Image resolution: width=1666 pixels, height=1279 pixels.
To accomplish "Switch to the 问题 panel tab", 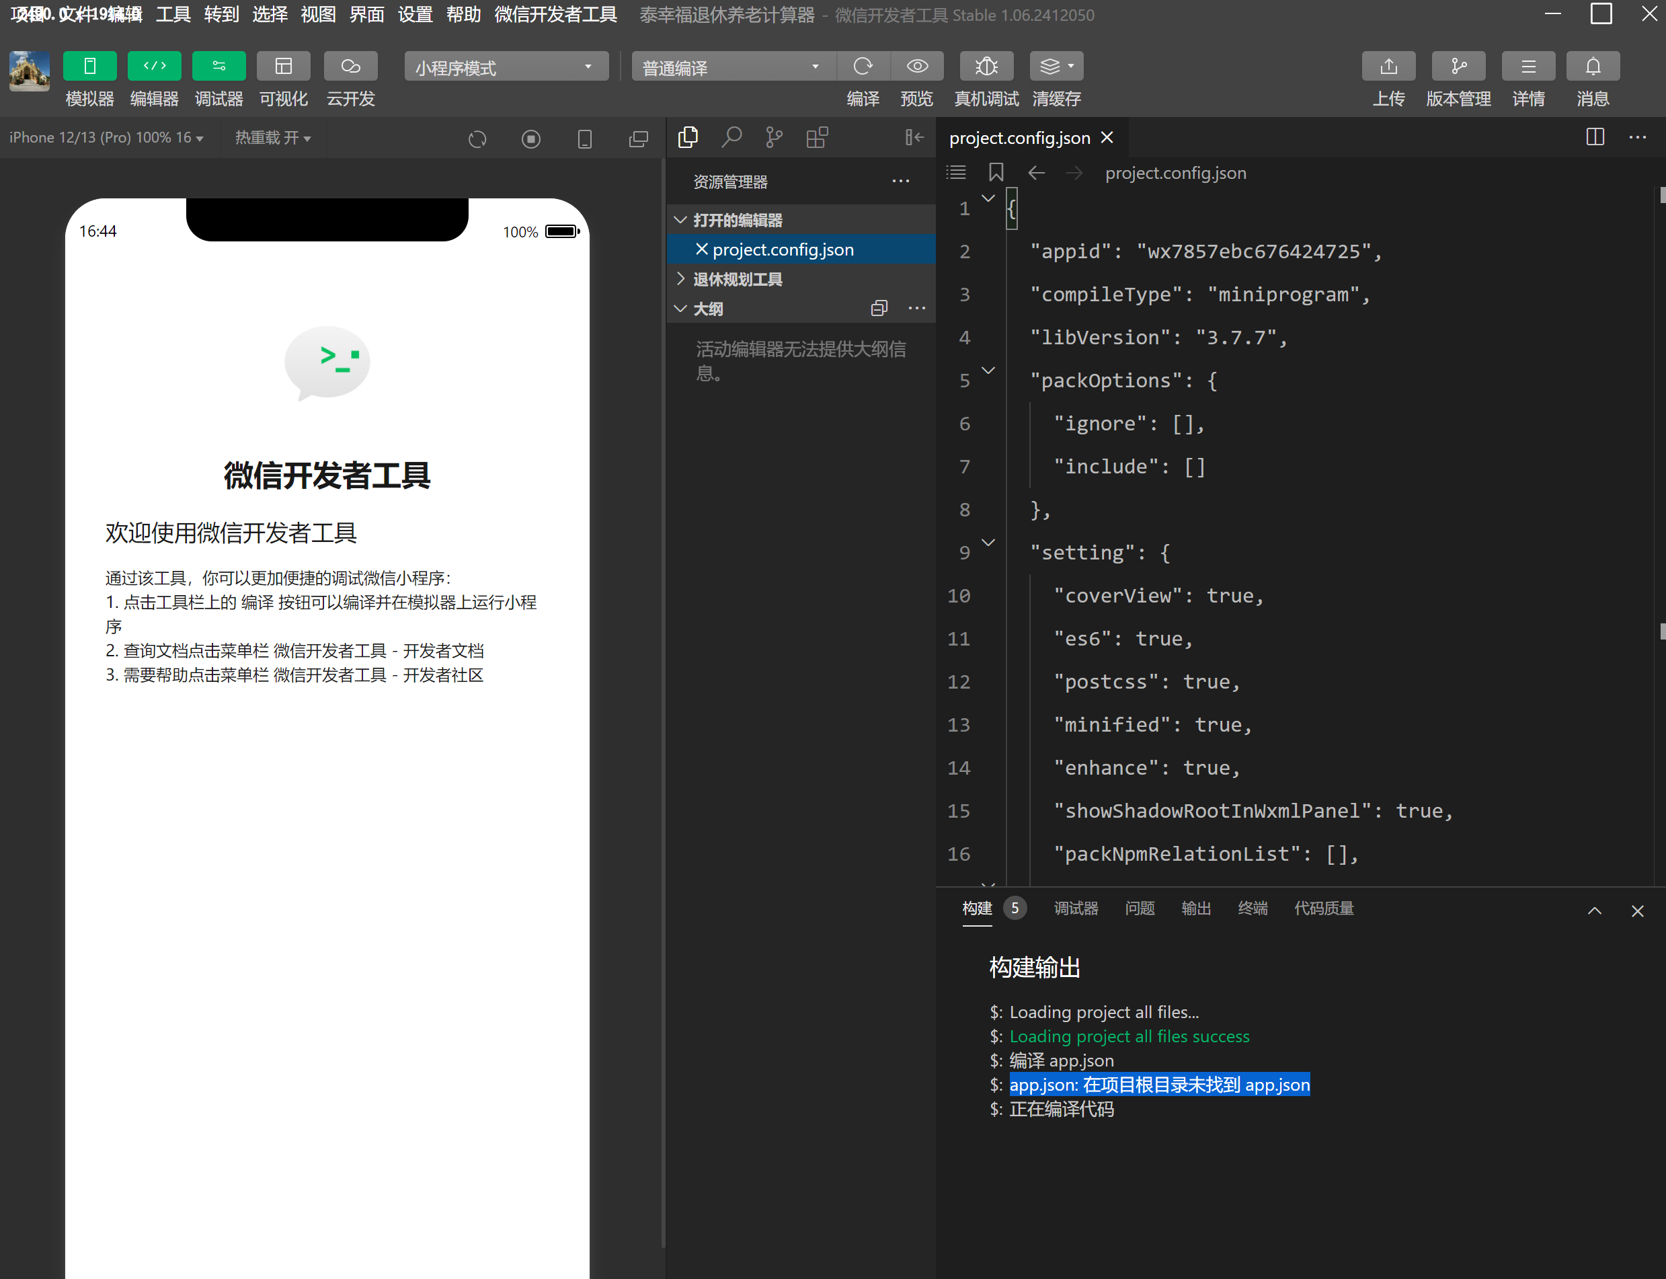I will [x=1140, y=908].
